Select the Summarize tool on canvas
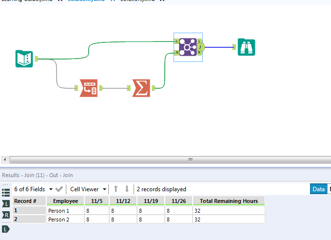 tap(141, 88)
